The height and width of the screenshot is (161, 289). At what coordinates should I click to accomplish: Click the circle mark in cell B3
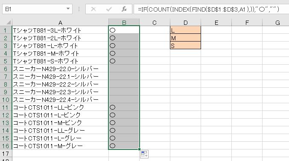click(112, 46)
